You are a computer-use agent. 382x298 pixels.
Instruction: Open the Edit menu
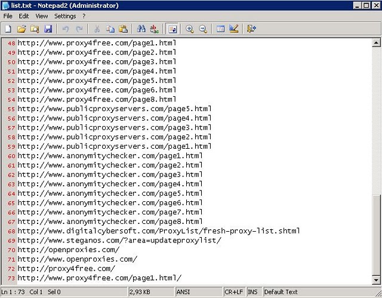coord(24,16)
